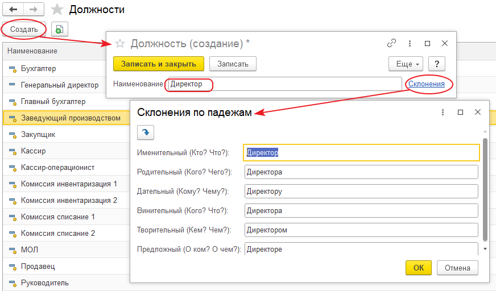Expand the Еще dropdown menu
Screen dimensions: 496x291
click(x=406, y=64)
